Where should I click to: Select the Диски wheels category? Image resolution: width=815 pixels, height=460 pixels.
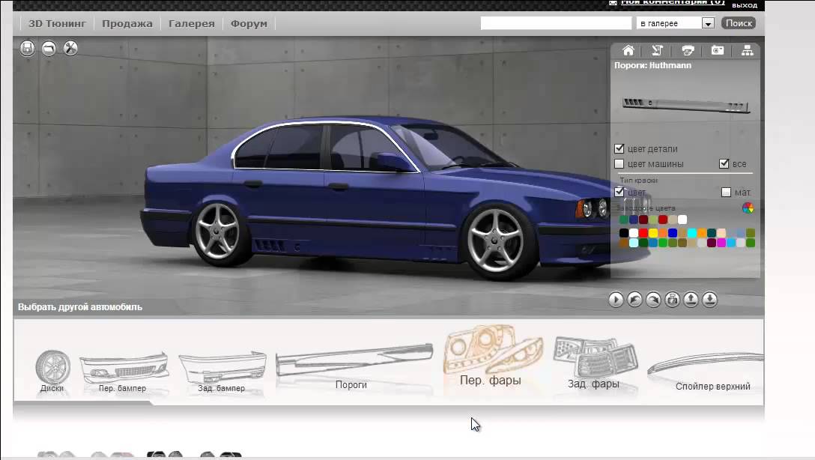point(52,372)
